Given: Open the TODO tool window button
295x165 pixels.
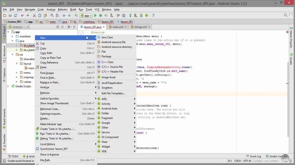Looking at the screenshot, I should [13, 156].
